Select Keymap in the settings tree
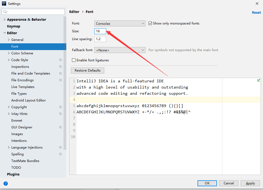Image resolution: width=263 pixels, height=190 pixels. point(13,26)
